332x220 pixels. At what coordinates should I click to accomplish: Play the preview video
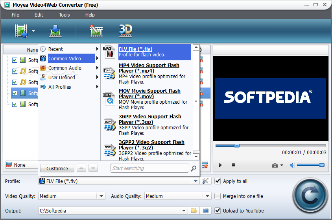220,165
